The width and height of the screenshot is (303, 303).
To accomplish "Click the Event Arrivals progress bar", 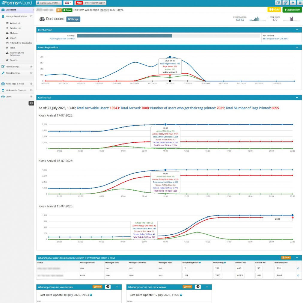I will click(x=168, y=36).
